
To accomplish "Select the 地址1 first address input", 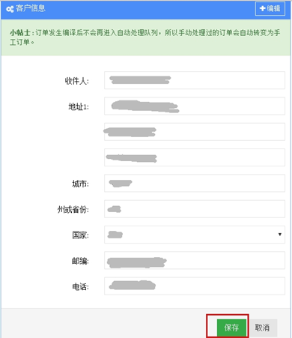I will tap(195, 106).
